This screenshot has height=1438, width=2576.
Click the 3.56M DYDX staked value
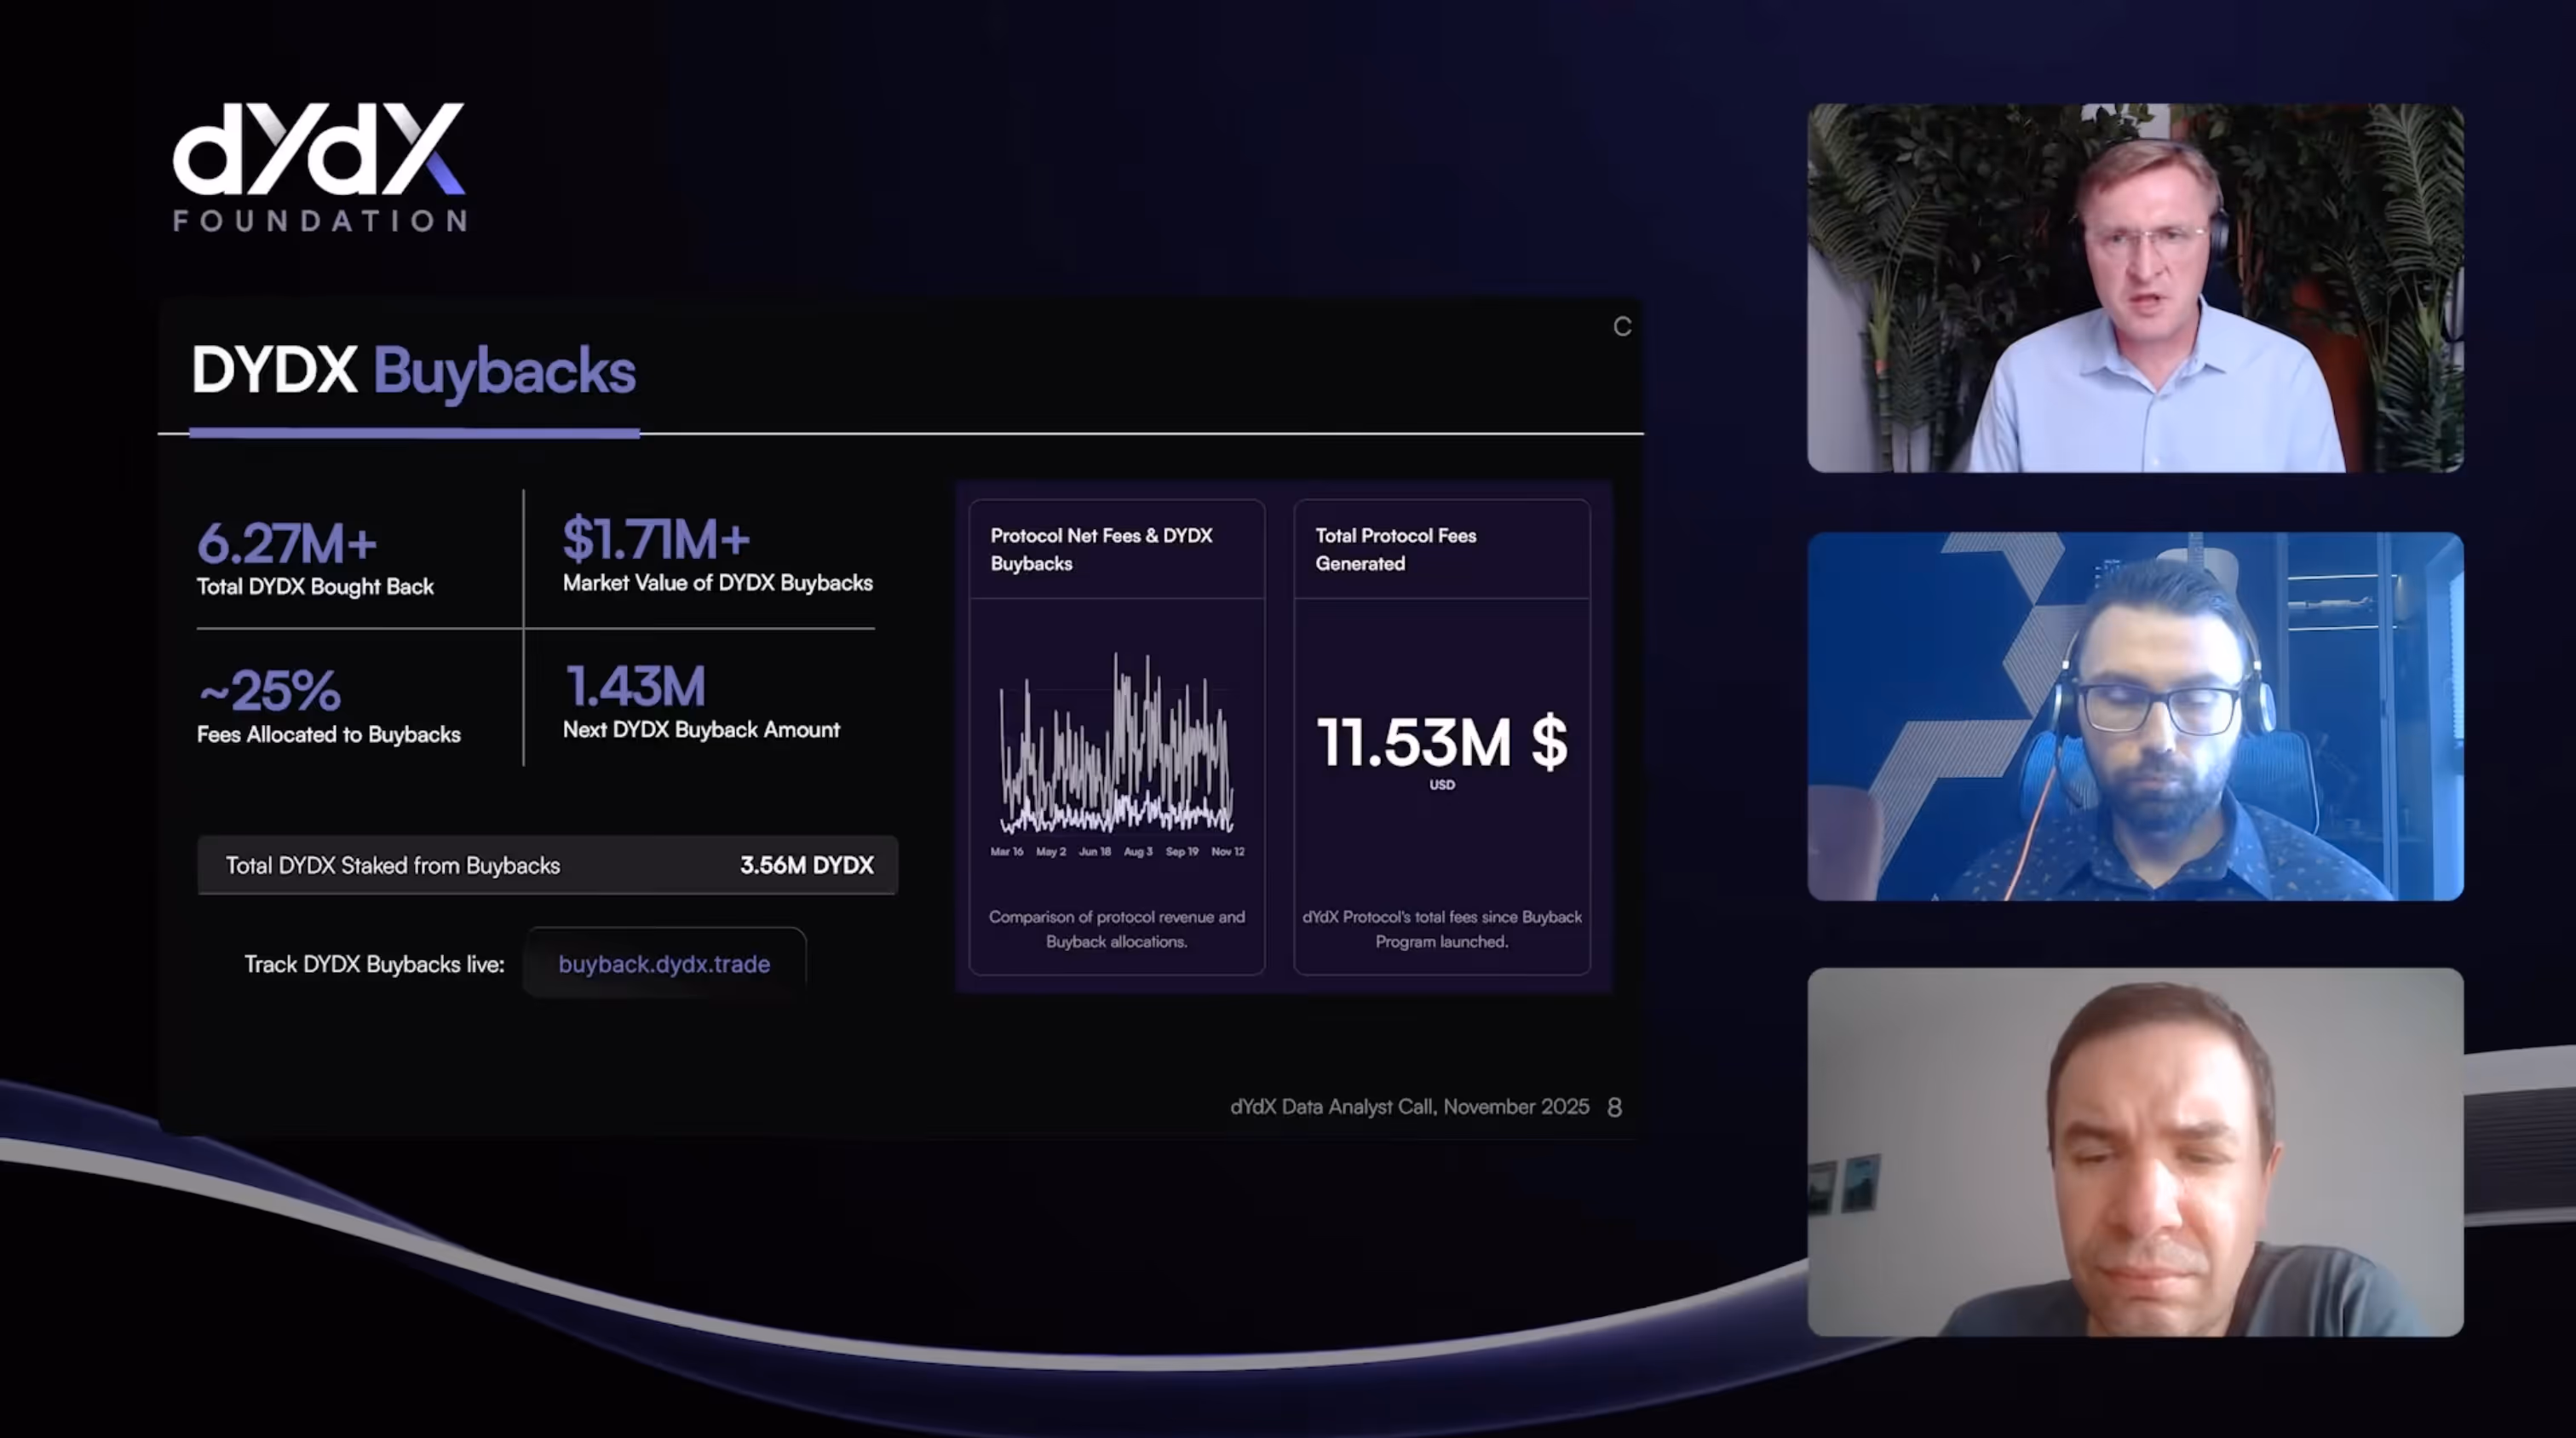[x=806, y=865]
